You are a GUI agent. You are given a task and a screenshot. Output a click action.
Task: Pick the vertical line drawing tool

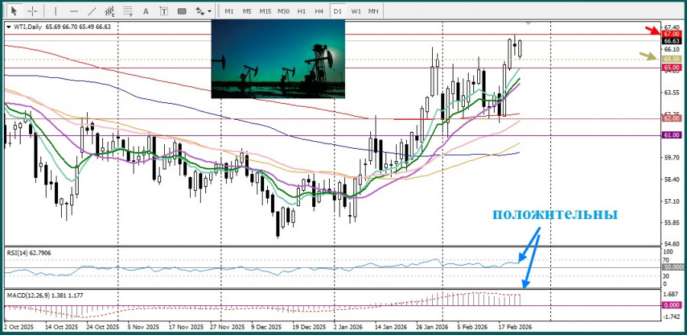coord(56,11)
